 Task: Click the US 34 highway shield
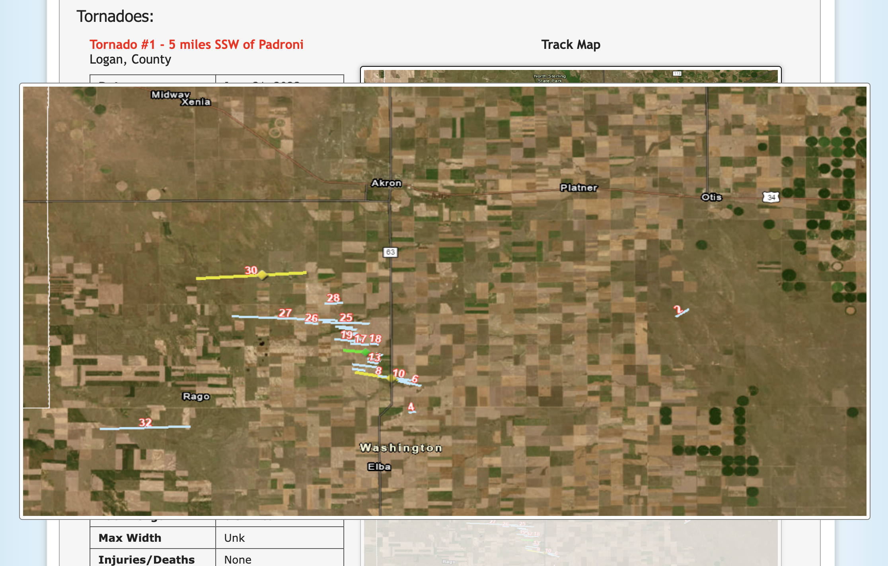pyautogui.click(x=771, y=197)
